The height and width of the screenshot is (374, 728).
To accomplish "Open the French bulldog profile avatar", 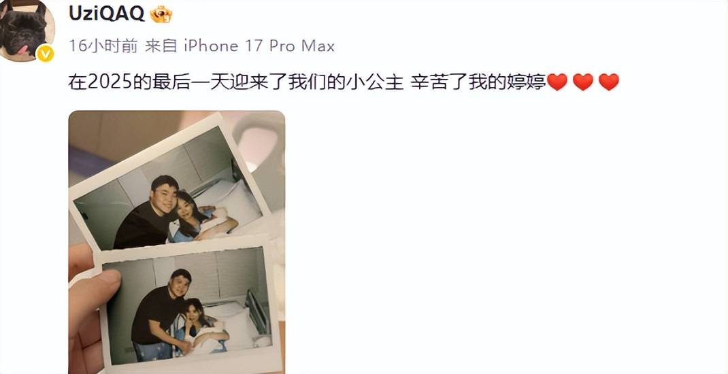I will (26, 29).
